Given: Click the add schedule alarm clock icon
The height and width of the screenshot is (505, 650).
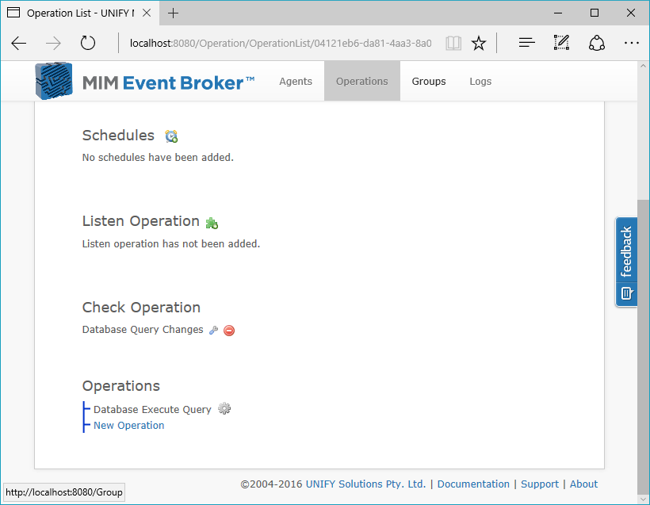Looking at the screenshot, I should click(171, 136).
